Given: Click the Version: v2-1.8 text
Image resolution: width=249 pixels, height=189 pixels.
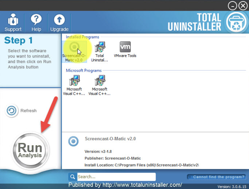Looking at the screenshot, I should [x=98, y=151].
